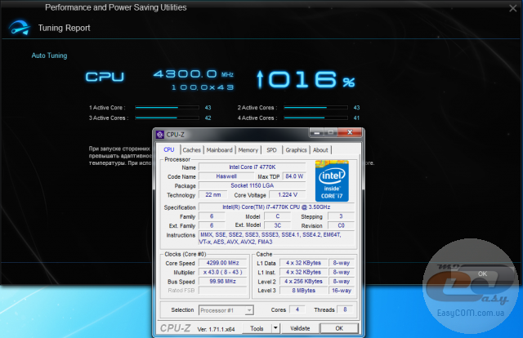This screenshot has width=523, height=338.
Task: Open the Graphics tab
Action: click(x=296, y=150)
